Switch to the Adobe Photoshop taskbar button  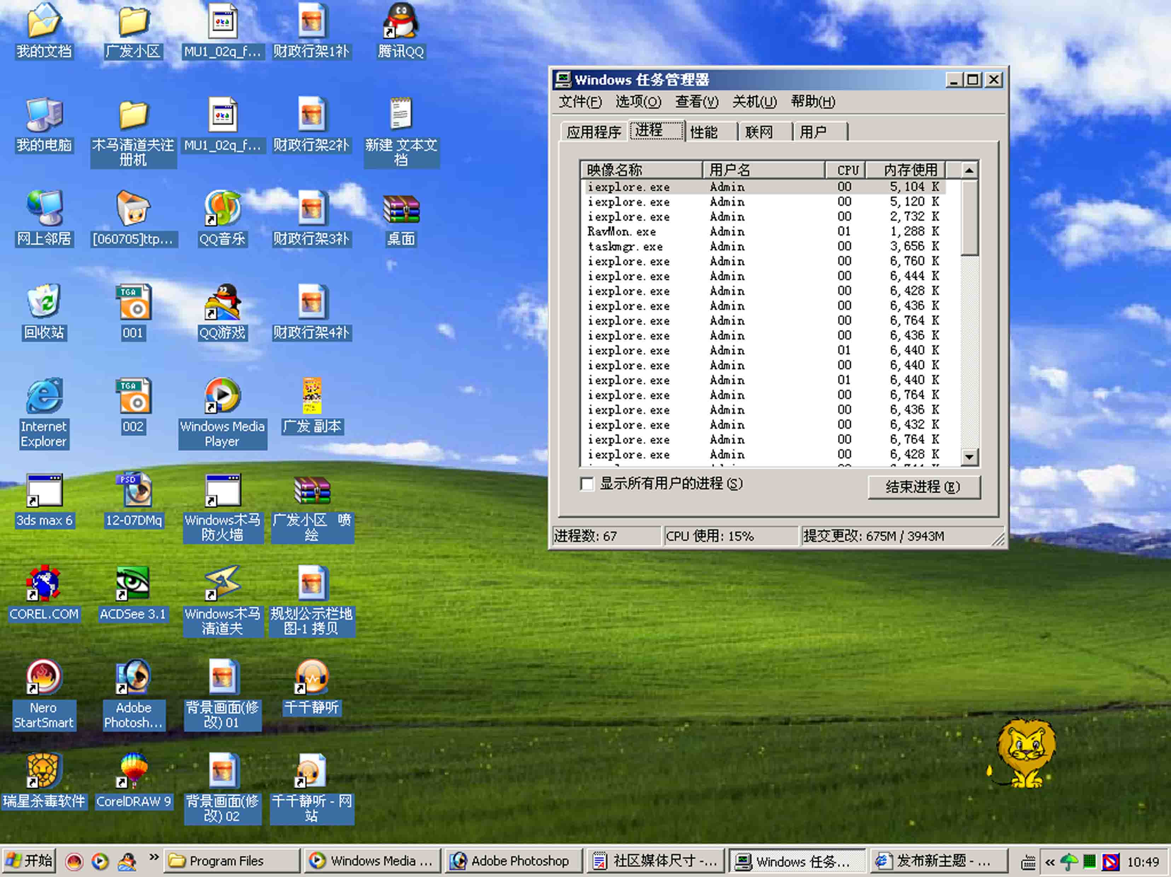(x=512, y=861)
